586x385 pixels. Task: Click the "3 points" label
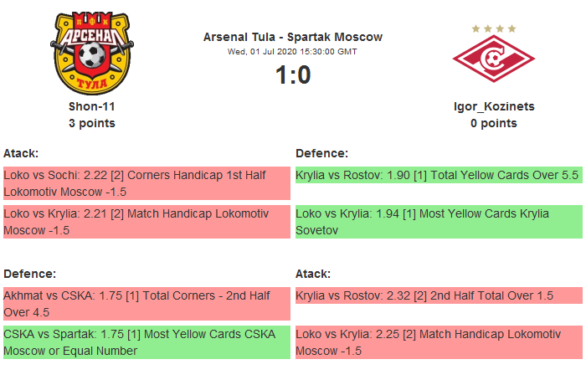pos(91,123)
